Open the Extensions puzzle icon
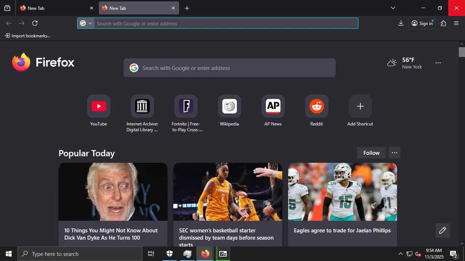This screenshot has height=261, width=465. tap(443, 23)
